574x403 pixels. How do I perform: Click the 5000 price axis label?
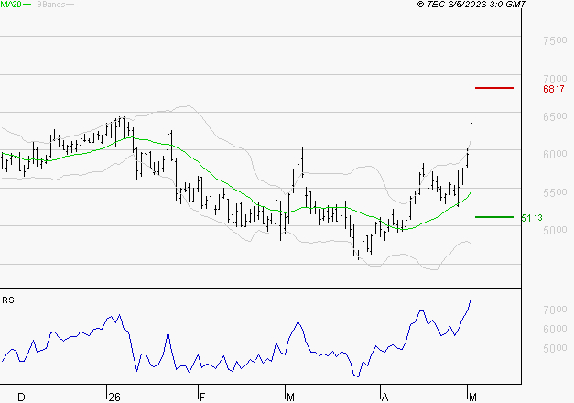click(555, 230)
